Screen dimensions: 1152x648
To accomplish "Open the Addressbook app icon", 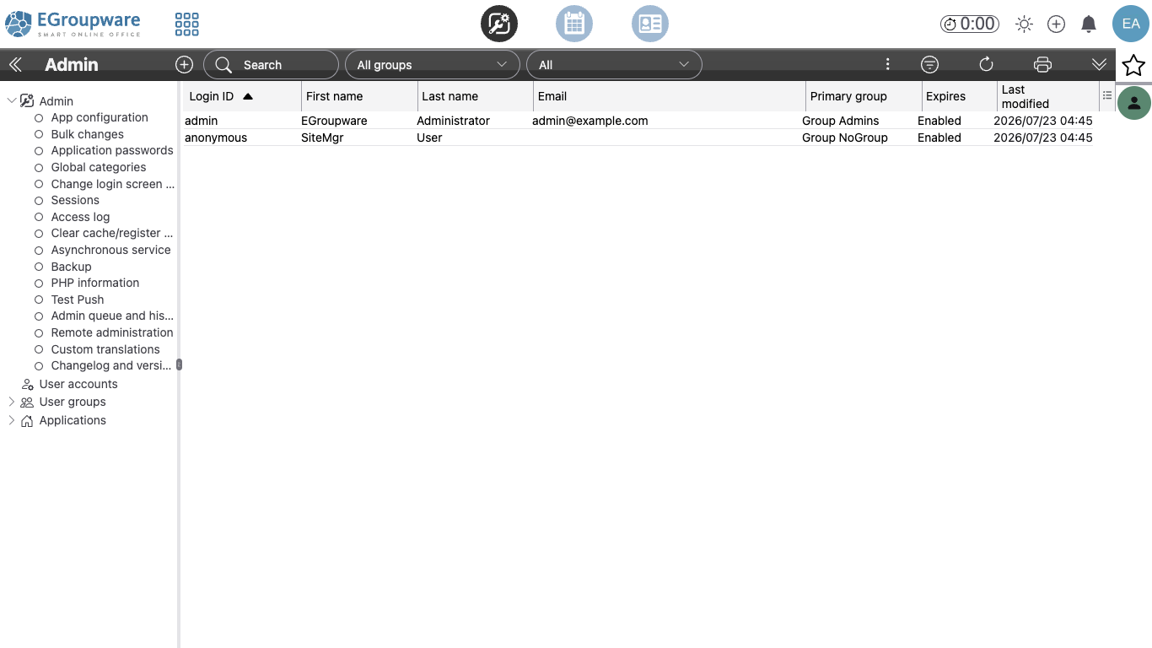I will 650,24.
